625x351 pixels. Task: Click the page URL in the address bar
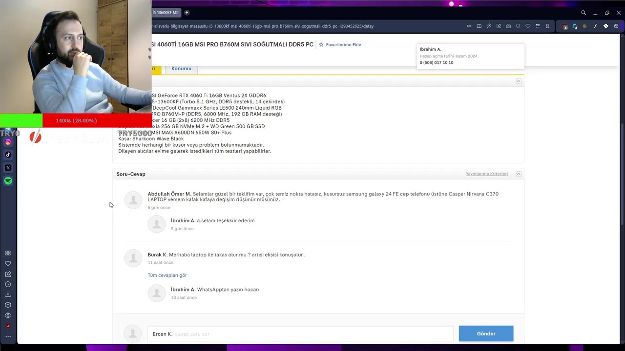tap(263, 26)
